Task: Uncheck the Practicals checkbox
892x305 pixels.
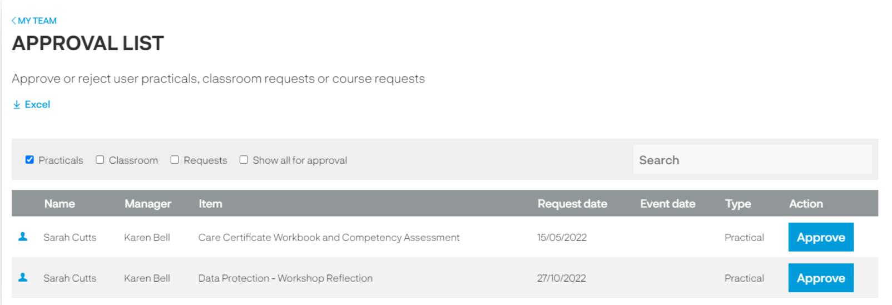Action: pos(29,160)
